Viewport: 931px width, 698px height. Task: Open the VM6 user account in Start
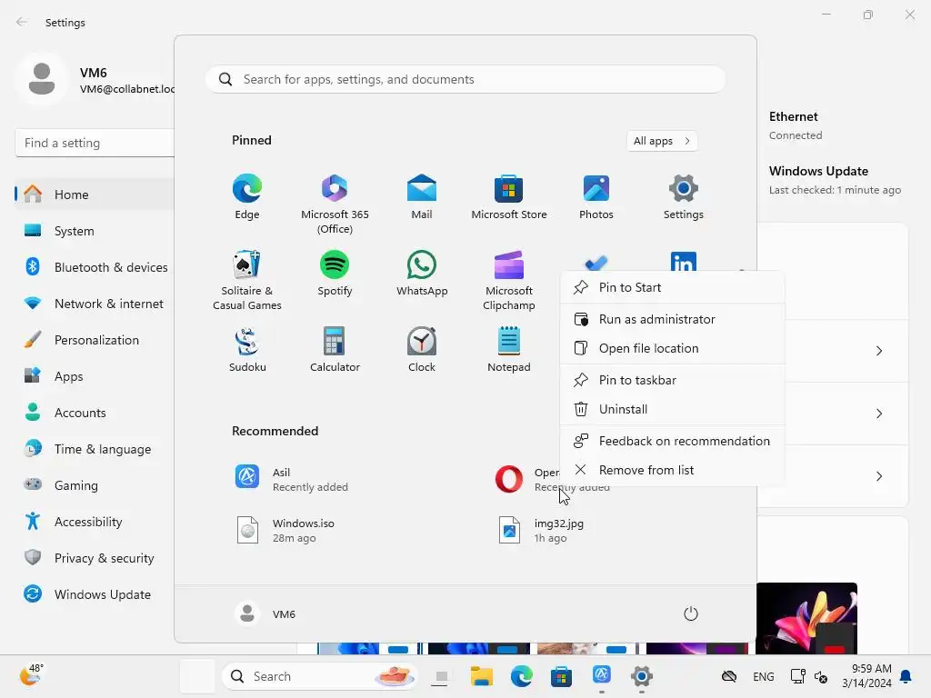click(x=265, y=613)
